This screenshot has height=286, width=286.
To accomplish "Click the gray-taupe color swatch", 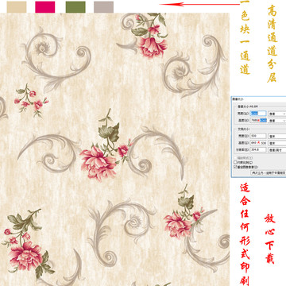I will [103, 7].
